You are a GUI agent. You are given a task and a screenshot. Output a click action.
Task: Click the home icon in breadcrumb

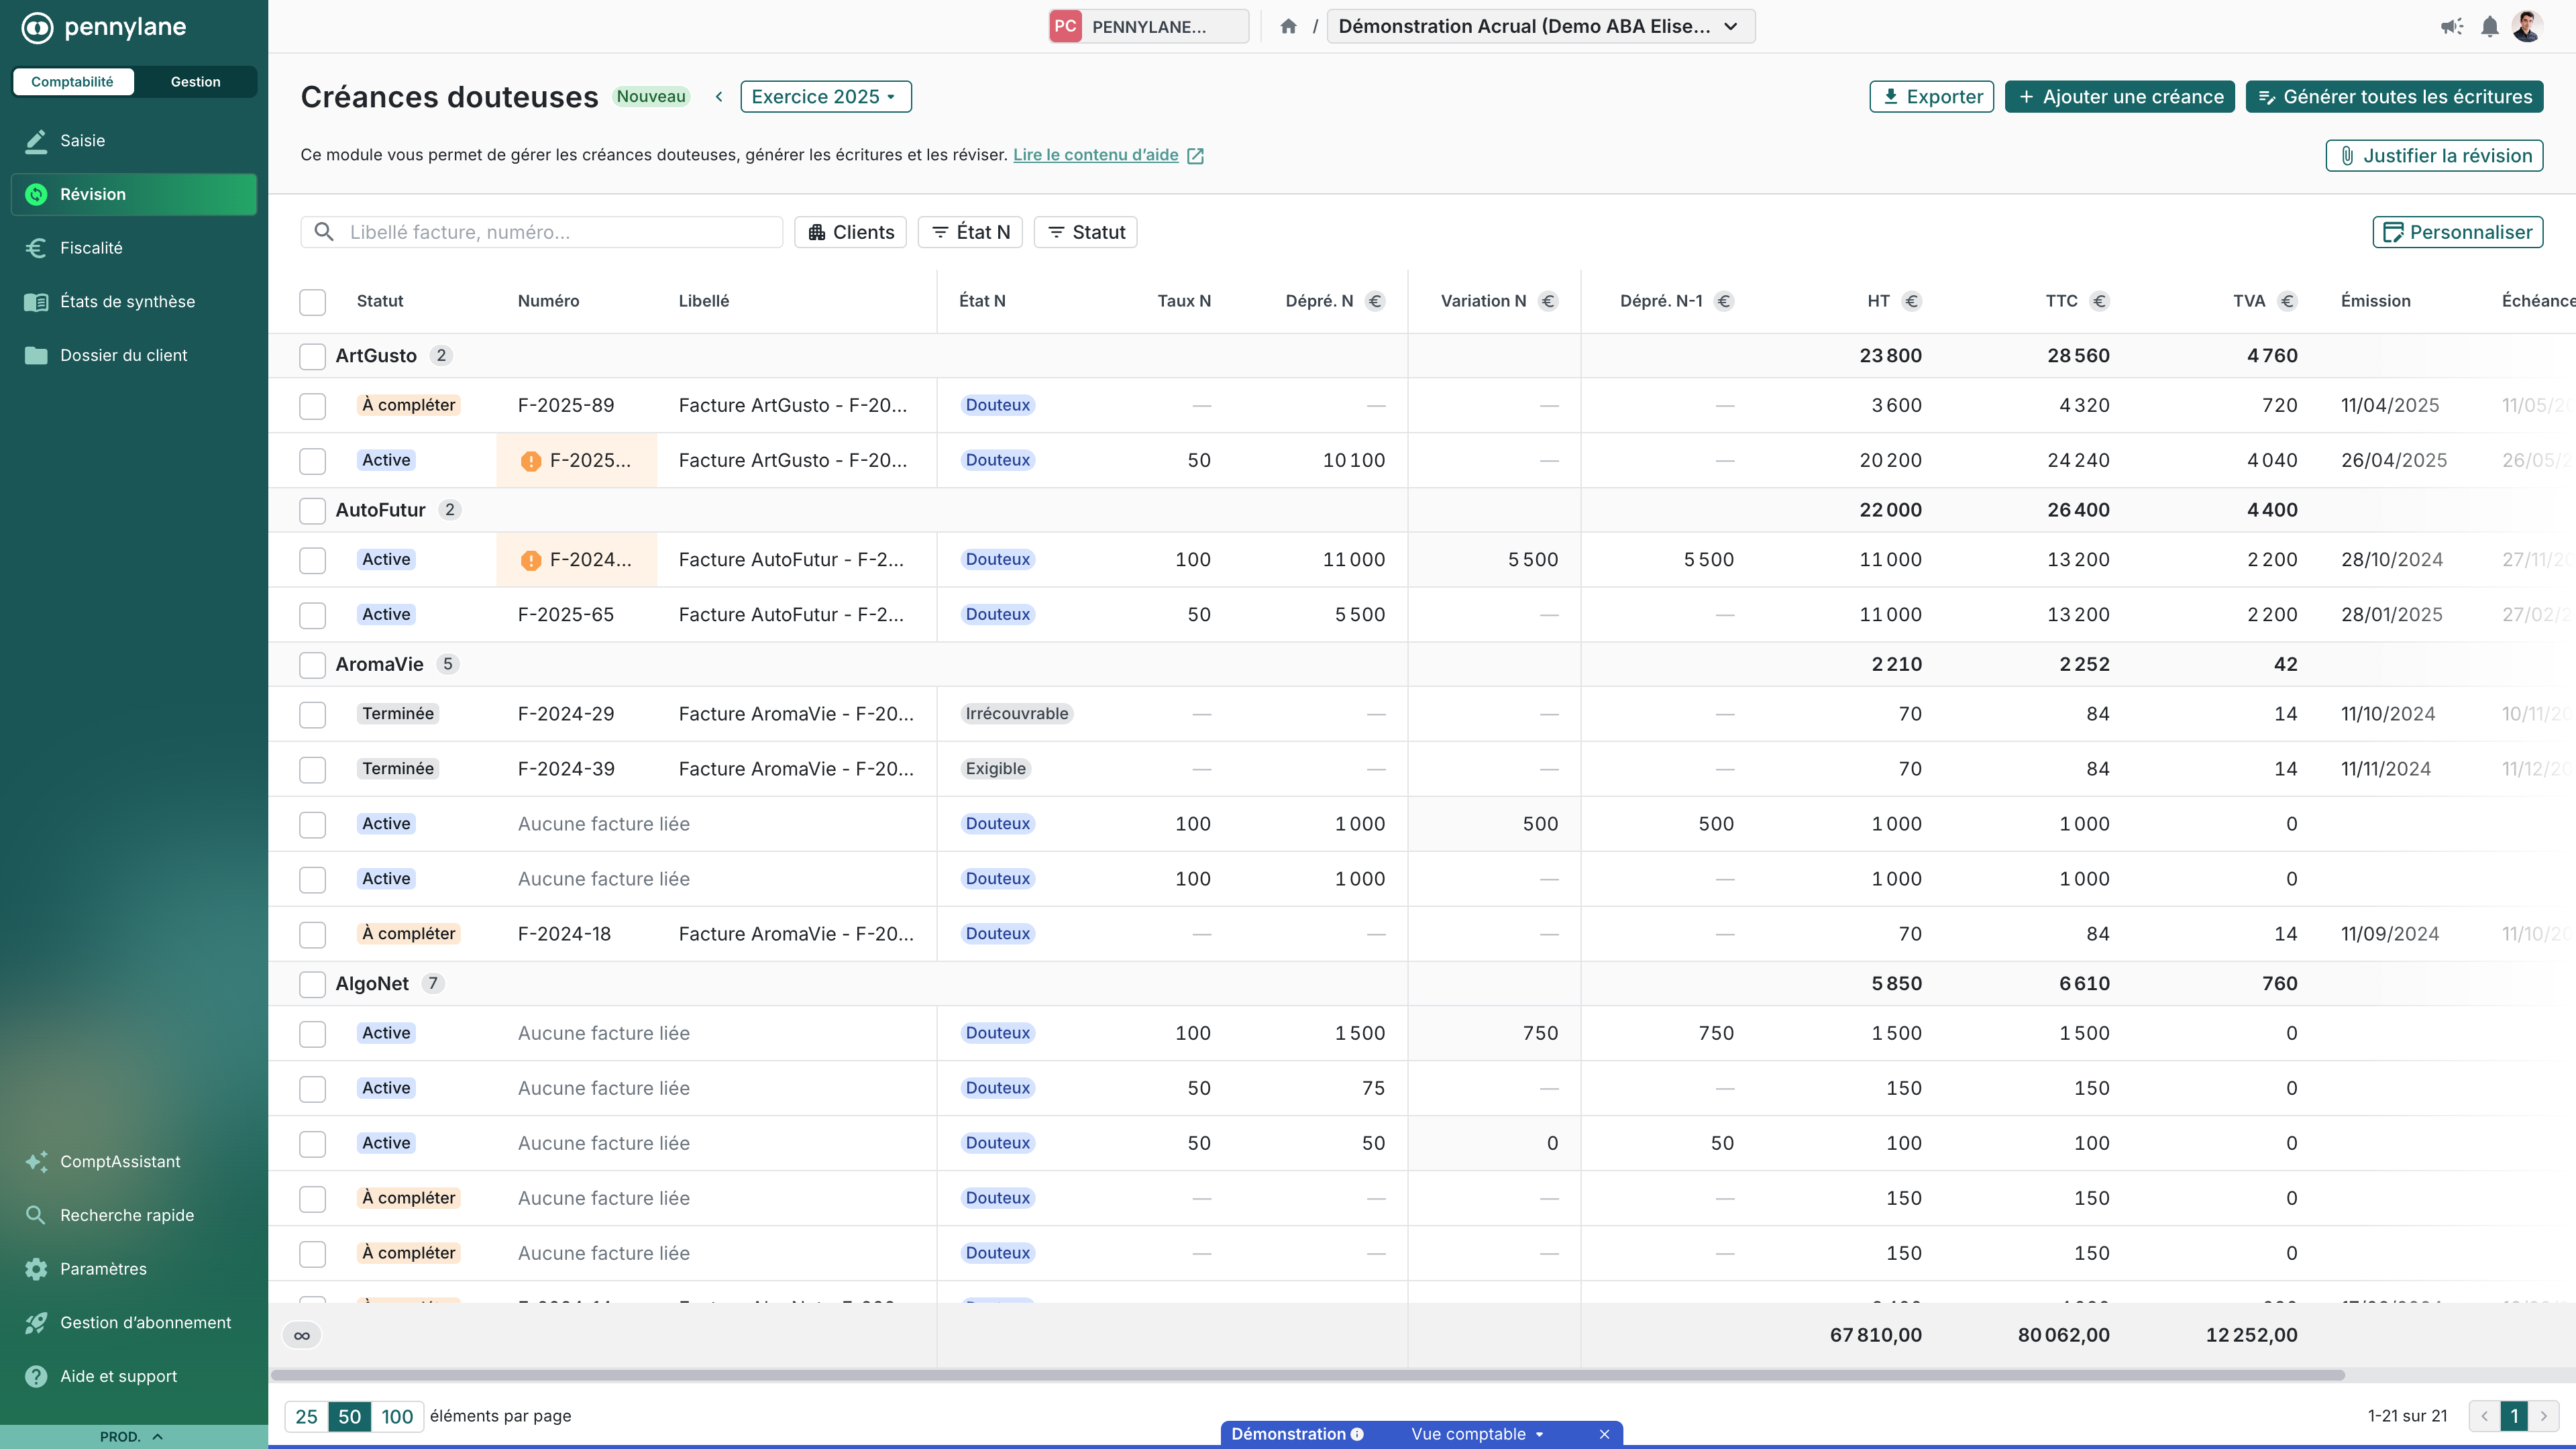(x=1288, y=27)
